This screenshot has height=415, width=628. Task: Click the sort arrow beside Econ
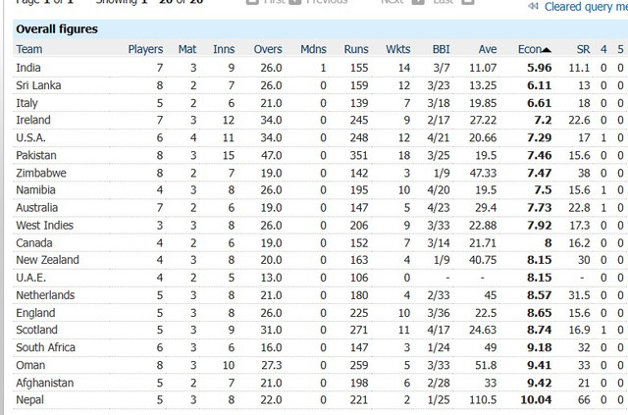(547, 49)
